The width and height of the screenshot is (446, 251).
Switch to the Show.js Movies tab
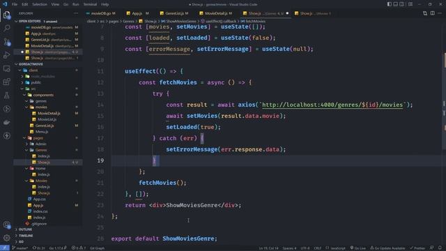pyautogui.click(x=313, y=13)
